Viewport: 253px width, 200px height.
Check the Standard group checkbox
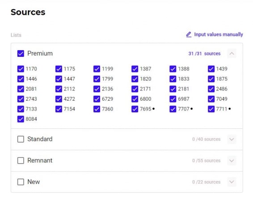click(21, 139)
